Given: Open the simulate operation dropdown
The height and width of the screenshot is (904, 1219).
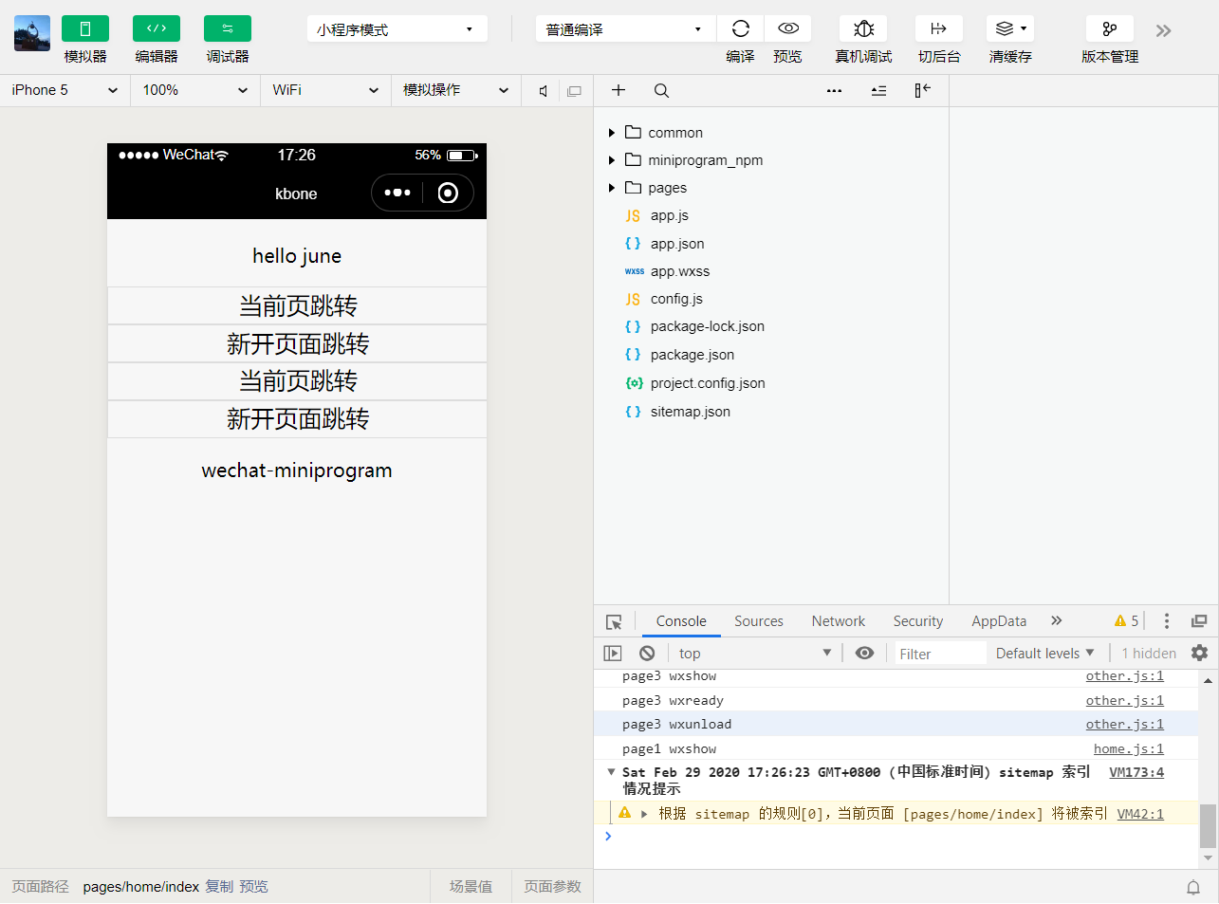Looking at the screenshot, I should pyautogui.click(x=456, y=90).
